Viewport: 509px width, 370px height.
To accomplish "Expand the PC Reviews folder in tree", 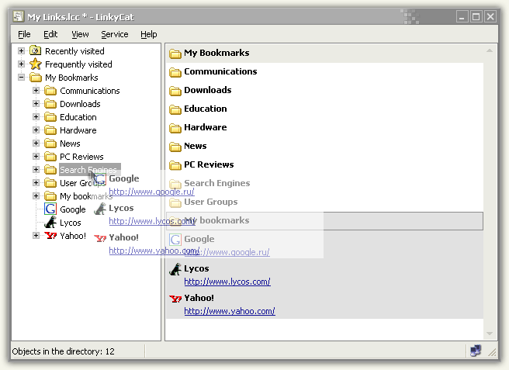I will coord(36,157).
